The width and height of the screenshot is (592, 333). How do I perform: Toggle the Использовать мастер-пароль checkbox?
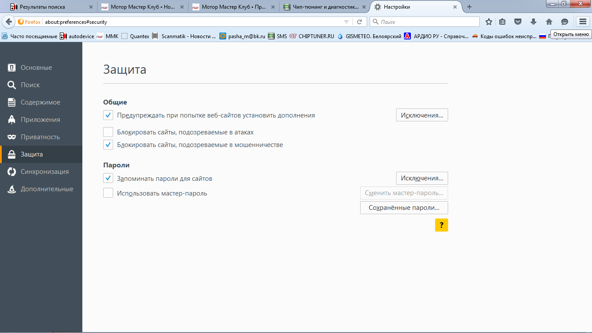point(108,193)
